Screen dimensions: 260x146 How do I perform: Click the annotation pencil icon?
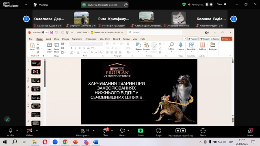pos(7,119)
